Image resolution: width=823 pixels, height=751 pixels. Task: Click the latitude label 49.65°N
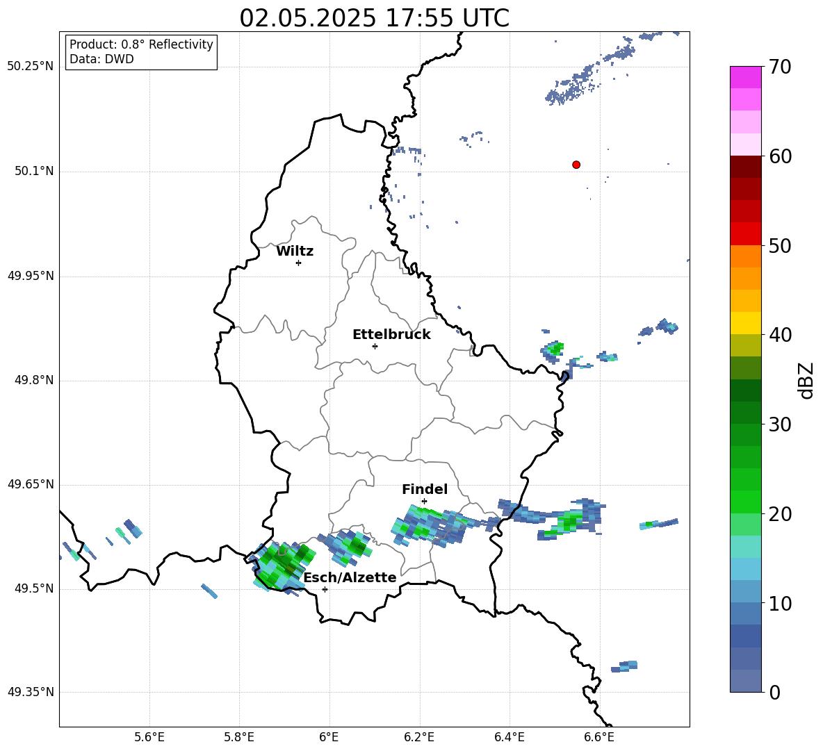[x=30, y=484]
